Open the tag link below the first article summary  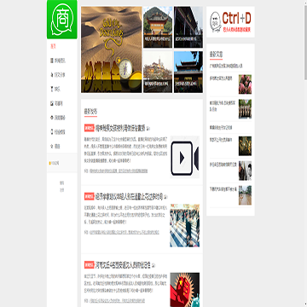[x=119, y=171]
